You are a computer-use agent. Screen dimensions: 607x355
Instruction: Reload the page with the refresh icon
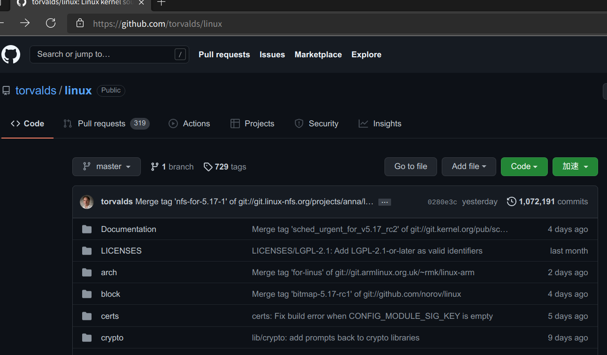tap(51, 23)
